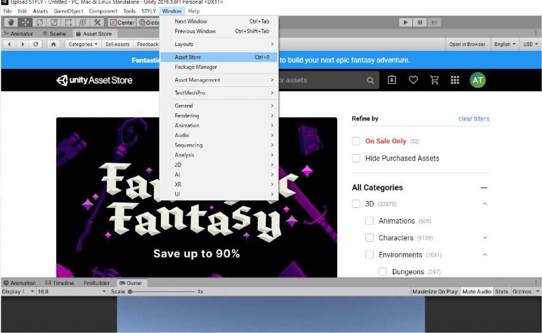The width and height of the screenshot is (542, 333).
Task: Open the wishlist heart icon
Action: coord(413,80)
